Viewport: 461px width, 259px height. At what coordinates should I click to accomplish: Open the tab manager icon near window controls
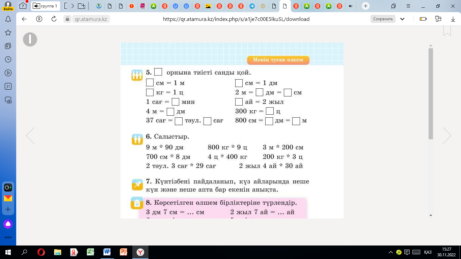pyautogui.click(x=394, y=6)
